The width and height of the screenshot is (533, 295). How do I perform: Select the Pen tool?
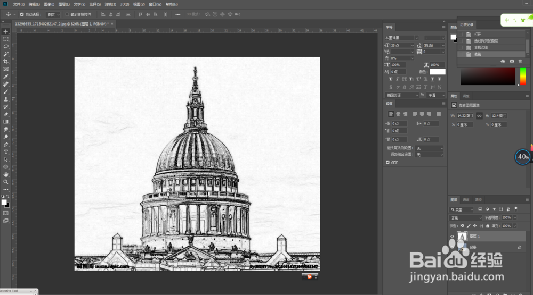click(x=6, y=145)
